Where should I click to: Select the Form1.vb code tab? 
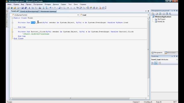(x=15, y=11)
